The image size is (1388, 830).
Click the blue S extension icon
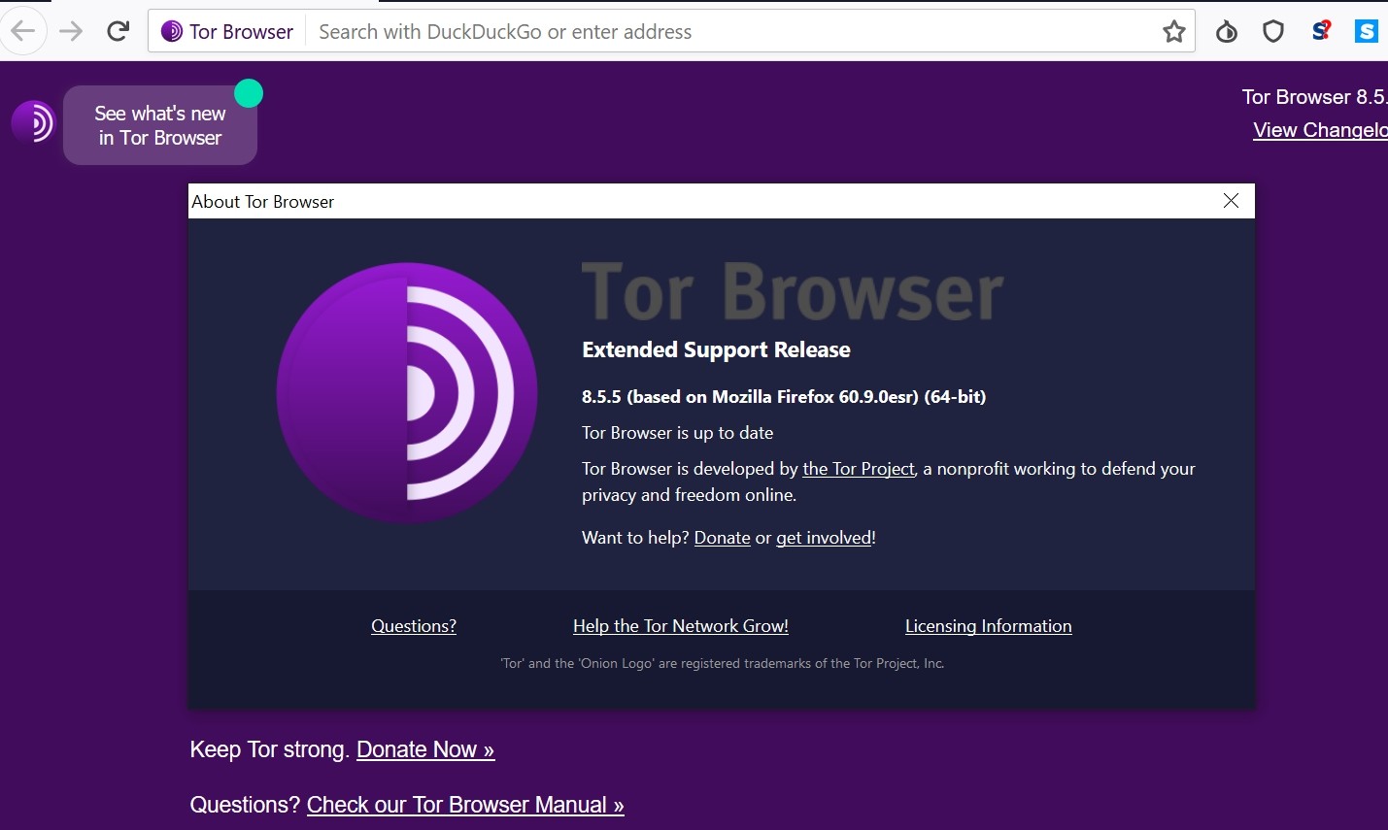[x=1367, y=31]
